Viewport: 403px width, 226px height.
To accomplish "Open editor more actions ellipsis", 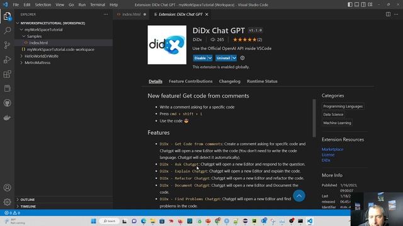I will [396, 14].
